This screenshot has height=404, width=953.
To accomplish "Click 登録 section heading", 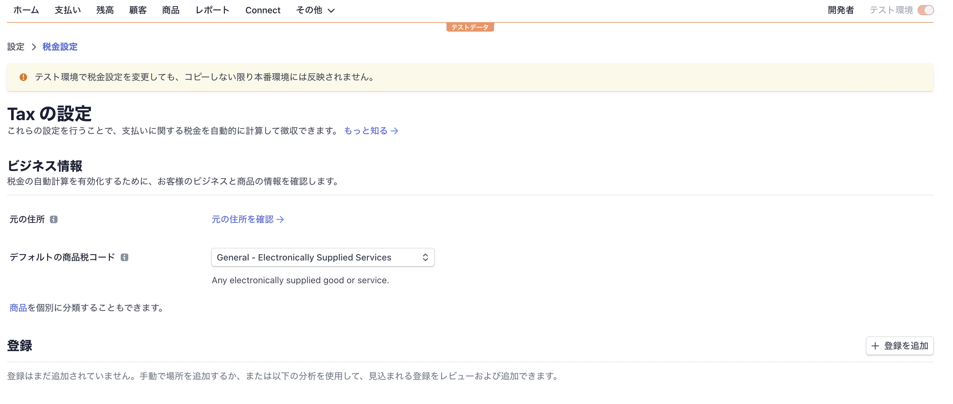I will [20, 346].
